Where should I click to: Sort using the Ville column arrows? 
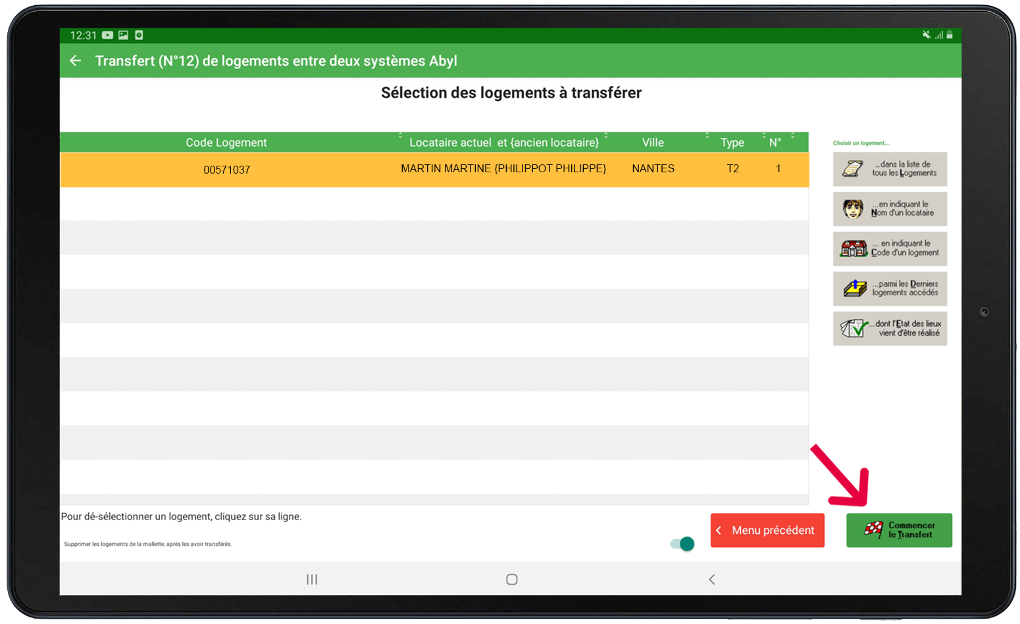[707, 136]
